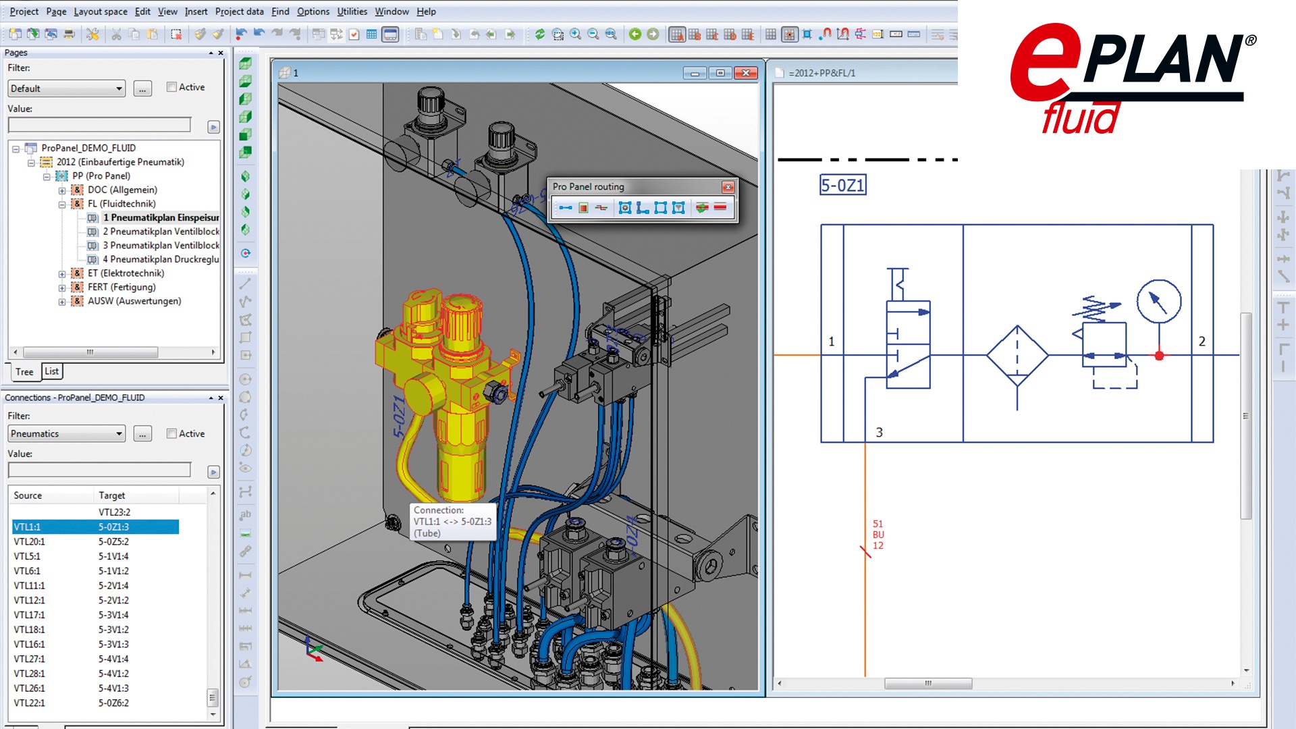Toggle the Active checkbox in the Pages panel

coord(171,87)
